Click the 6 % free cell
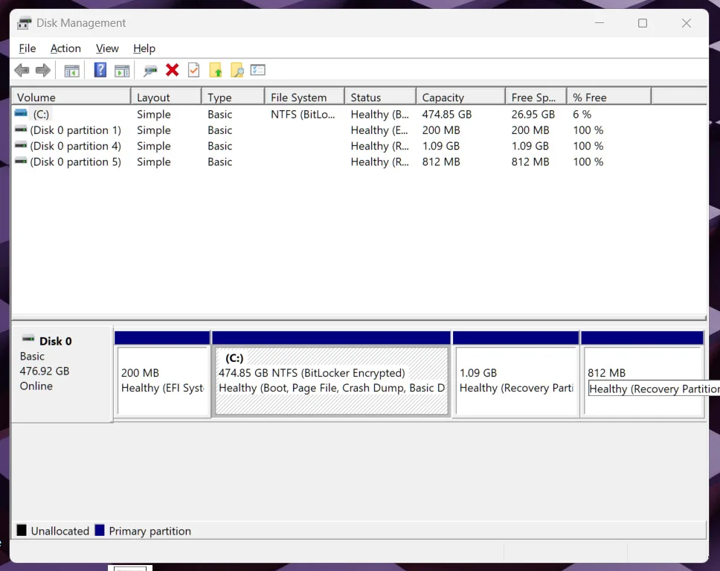The height and width of the screenshot is (571, 720). (x=582, y=114)
